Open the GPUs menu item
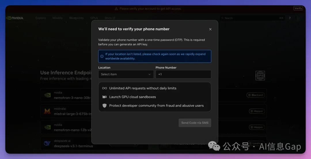This screenshot has height=159, width=311. (x=94, y=18)
